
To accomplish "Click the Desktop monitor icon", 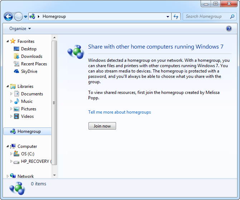I will (16, 49).
